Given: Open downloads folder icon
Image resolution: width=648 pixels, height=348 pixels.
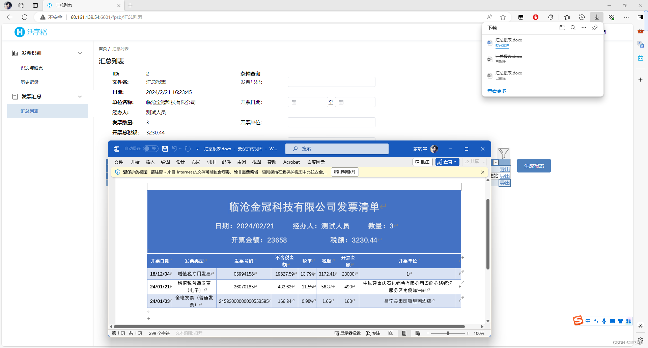Looking at the screenshot, I should (562, 28).
